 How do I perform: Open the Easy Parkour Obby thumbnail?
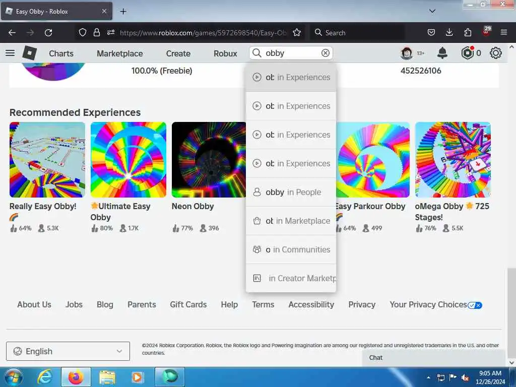[373, 160]
